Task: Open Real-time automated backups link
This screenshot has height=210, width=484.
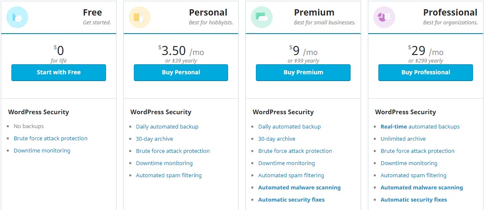Action: [x=420, y=126]
